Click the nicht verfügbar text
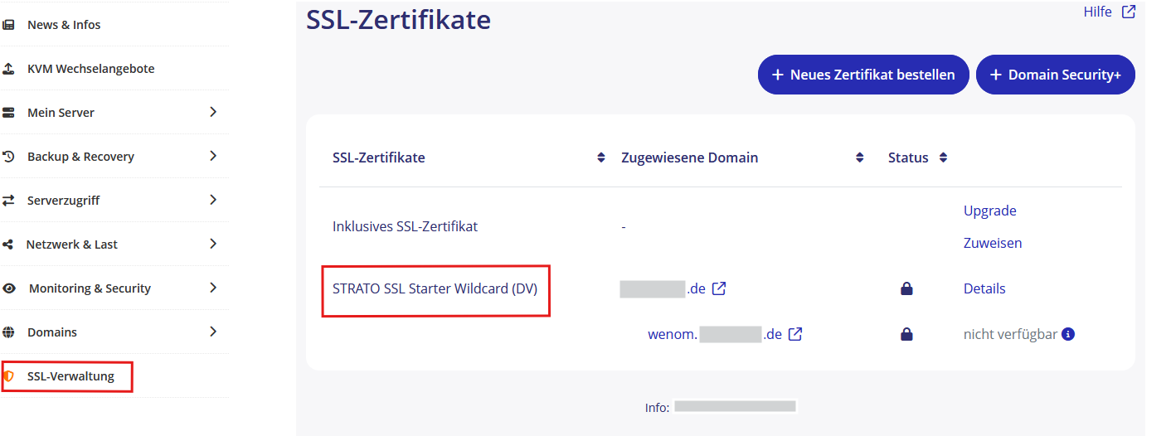This screenshot has height=436, width=1171. [1010, 334]
